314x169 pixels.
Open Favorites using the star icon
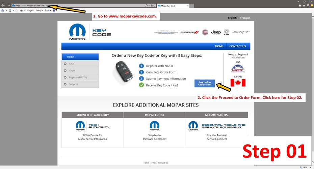(304, 5)
